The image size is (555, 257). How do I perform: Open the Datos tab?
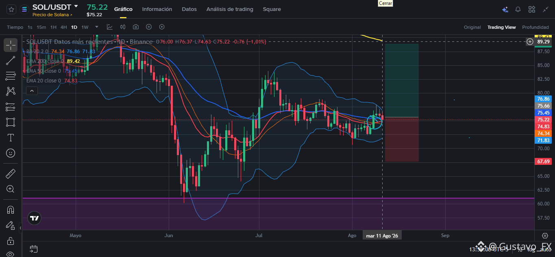[x=189, y=9]
